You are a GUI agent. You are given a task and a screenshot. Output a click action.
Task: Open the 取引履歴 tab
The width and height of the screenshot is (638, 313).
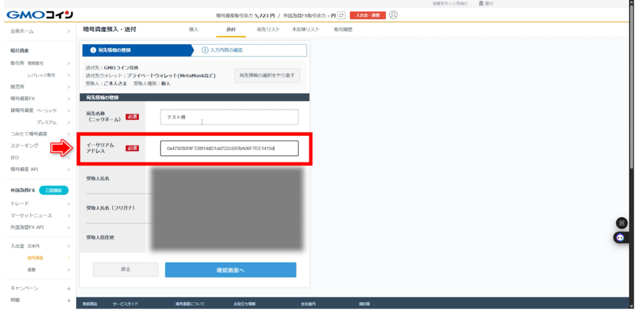pyautogui.click(x=343, y=29)
